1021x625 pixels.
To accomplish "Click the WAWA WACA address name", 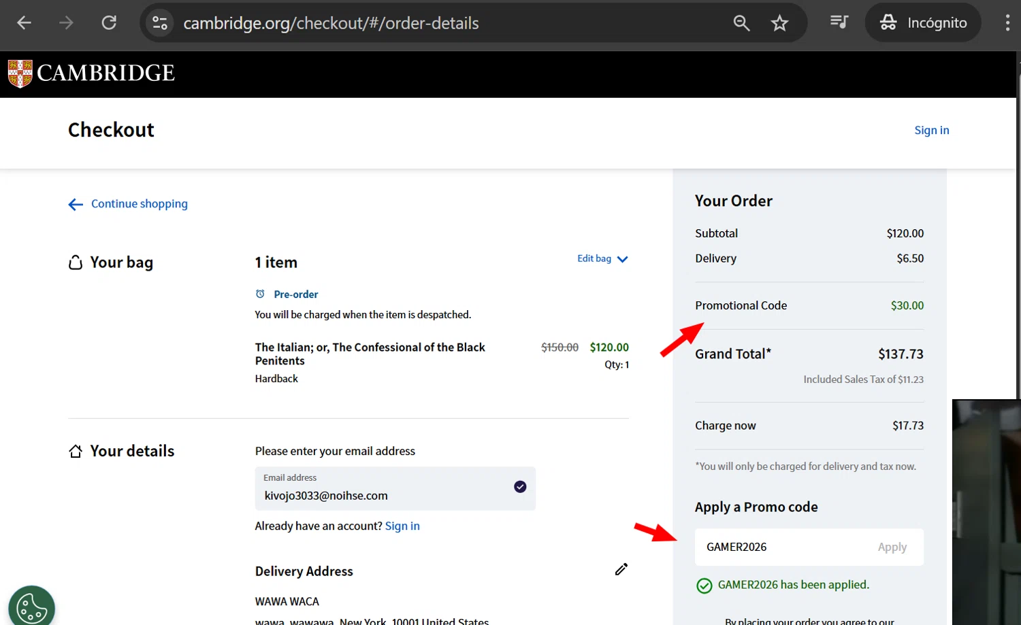I will (x=287, y=602).
